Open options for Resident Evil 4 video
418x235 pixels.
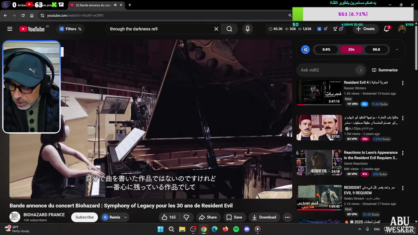click(x=403, y=83)
